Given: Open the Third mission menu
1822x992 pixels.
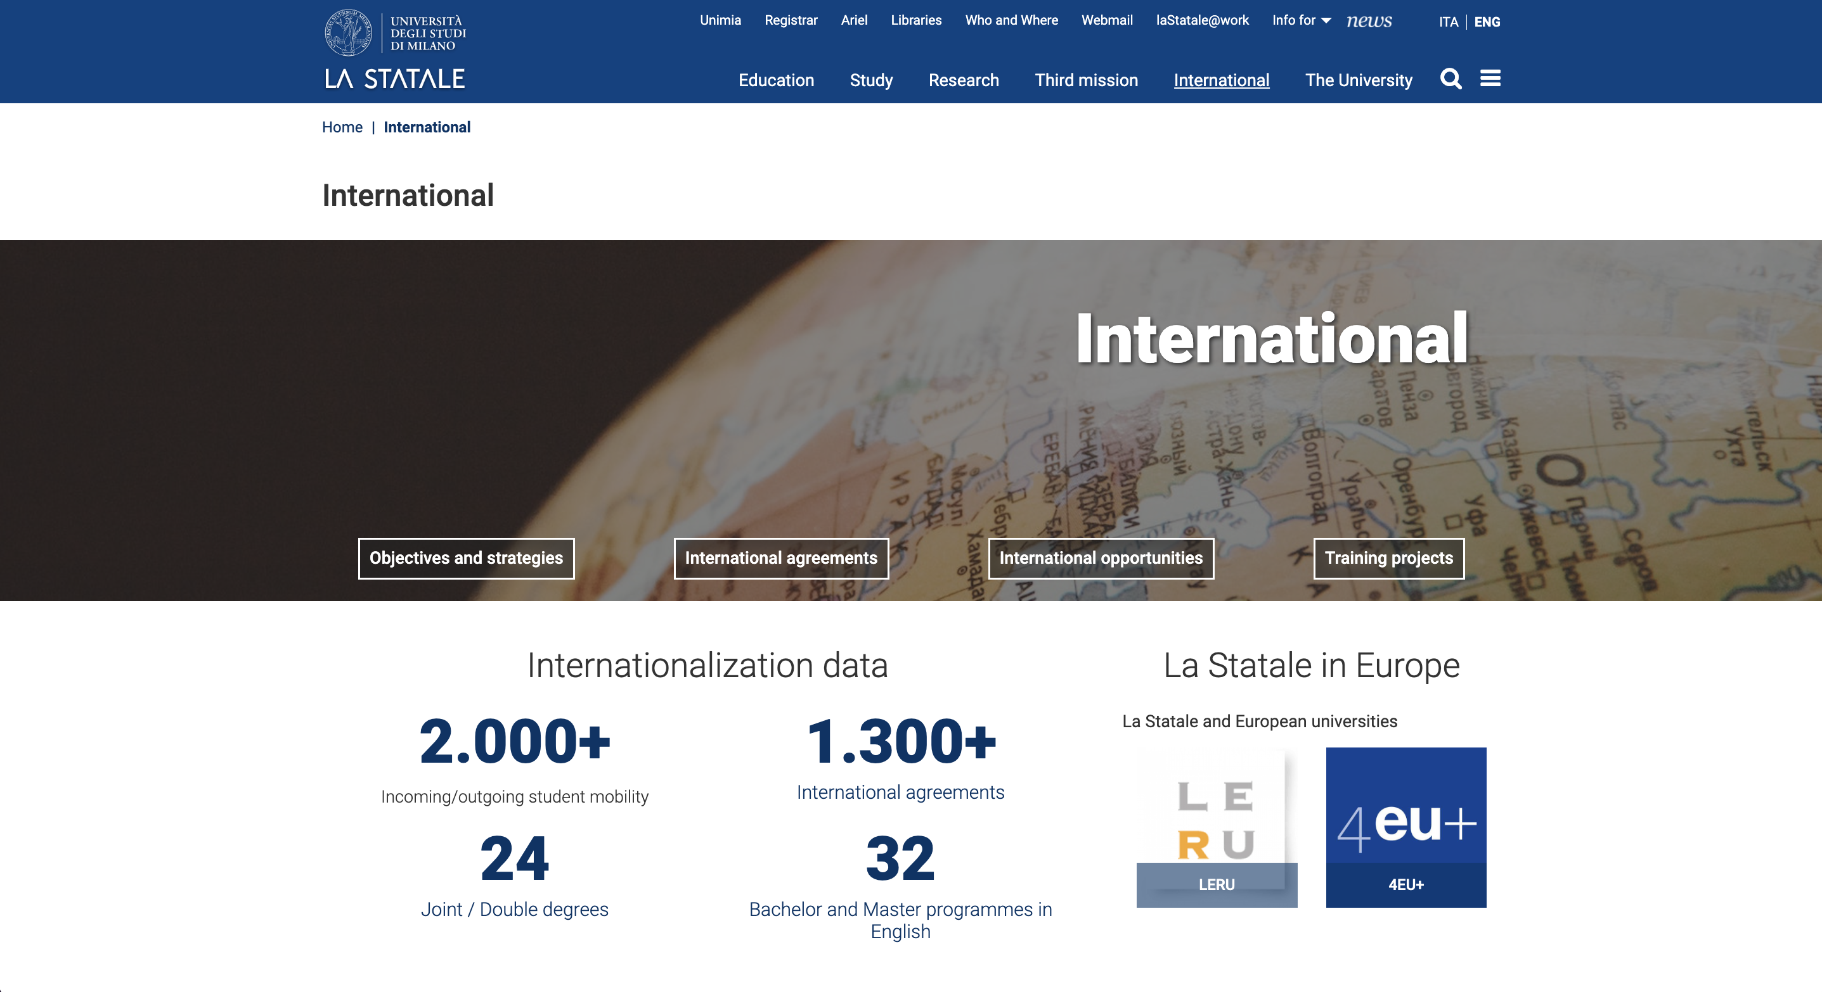Looking at the screenshot, I should coord(1086,80).
